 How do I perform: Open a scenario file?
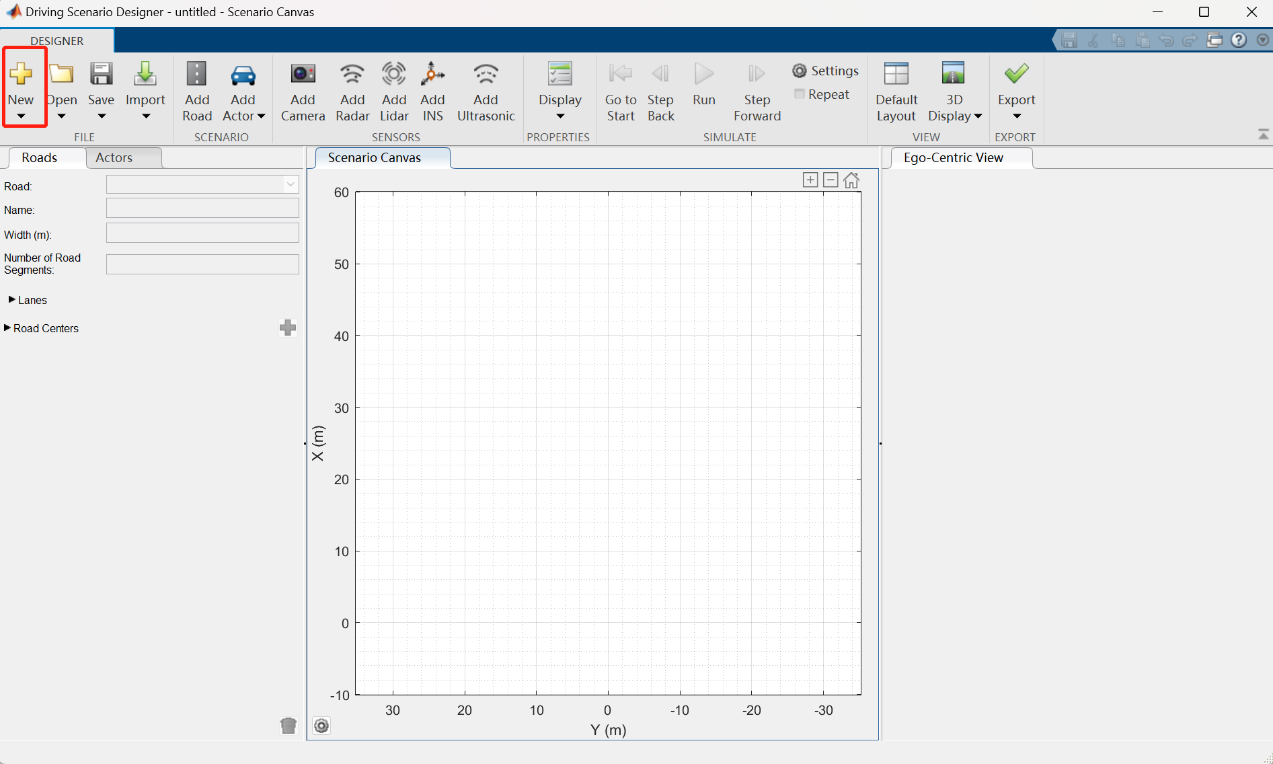62,84
